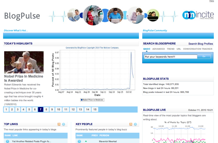The image size is (218, 143).
Task: Open Search Blog Profiles link
Action: tap(201, 44)
